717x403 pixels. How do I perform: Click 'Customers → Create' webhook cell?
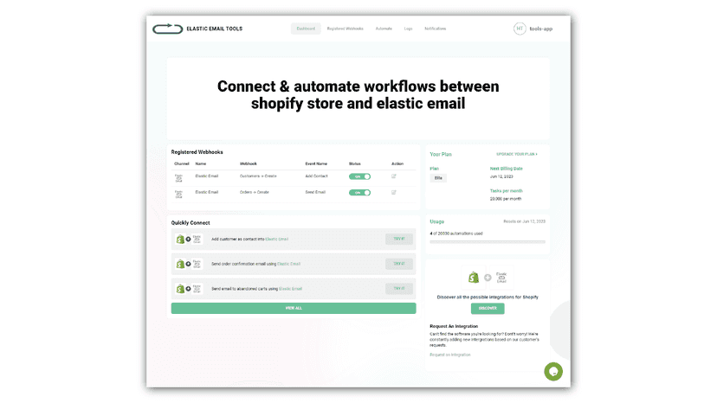258,176
